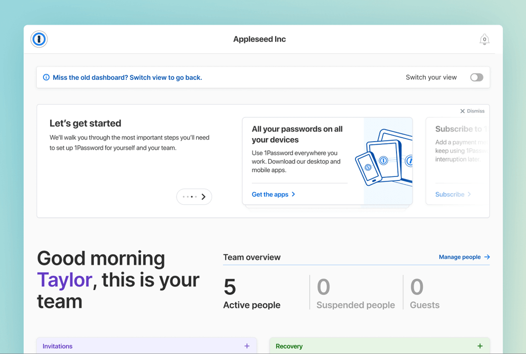This screenshot has width=526, height=354.
Task: Click the Manage people arrow icon
Action: click(x=486, y=257)
